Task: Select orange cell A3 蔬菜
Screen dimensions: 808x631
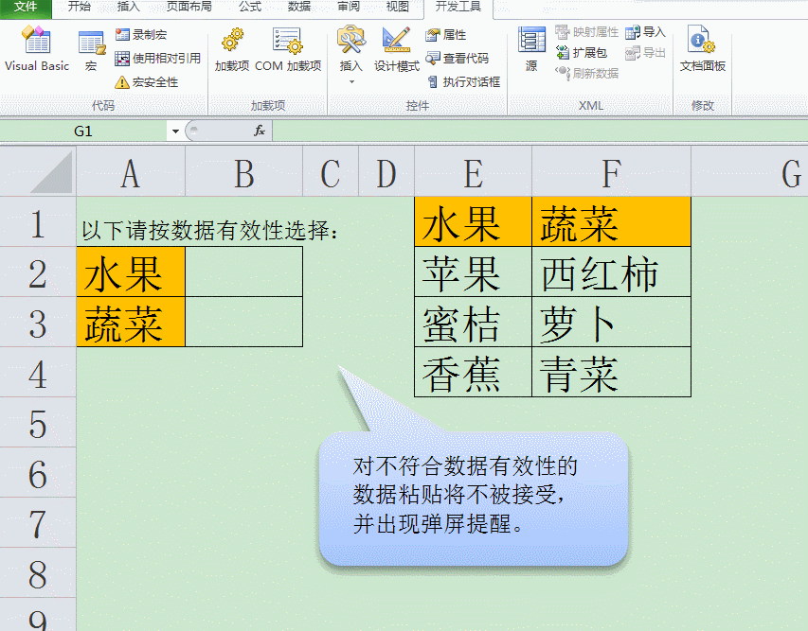Action: [x=131, y=323]
